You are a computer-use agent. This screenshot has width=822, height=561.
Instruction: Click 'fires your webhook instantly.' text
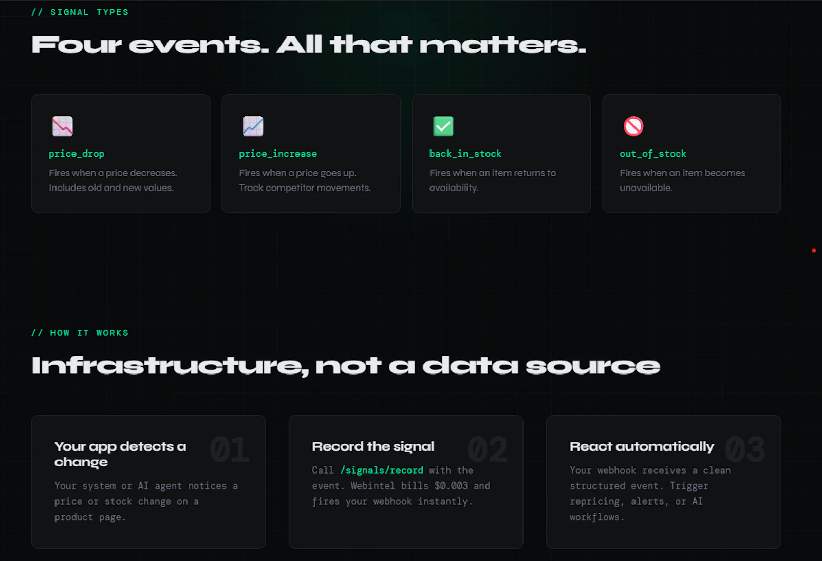392,501
